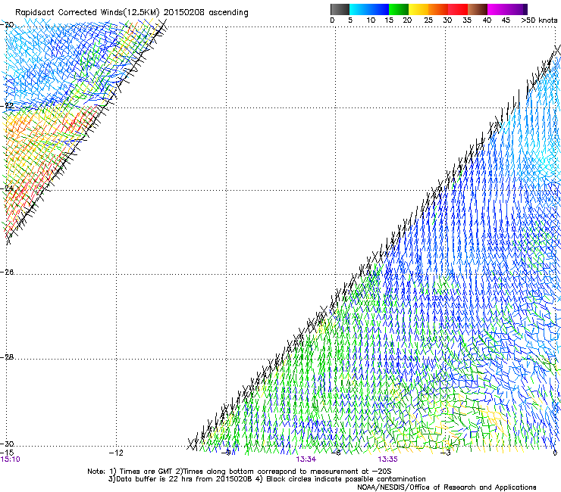Click the '>50 knots' legend label

pyautogui.click(x=539, y=20)
